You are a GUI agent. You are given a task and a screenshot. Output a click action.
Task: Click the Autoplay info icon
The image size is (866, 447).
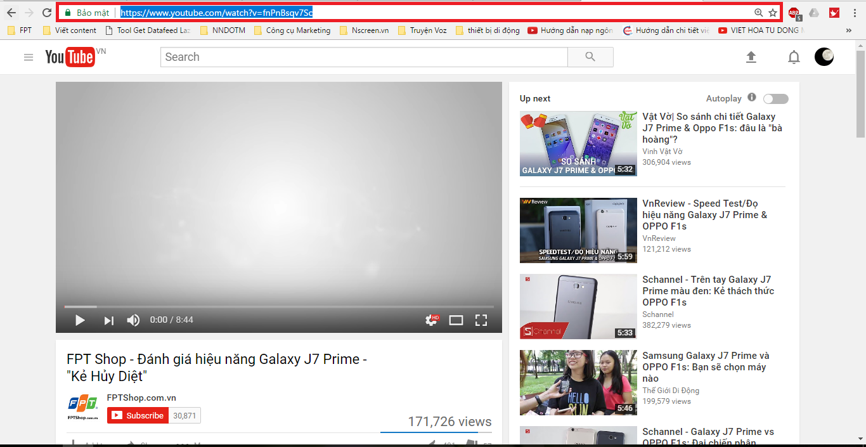point(752,98)
